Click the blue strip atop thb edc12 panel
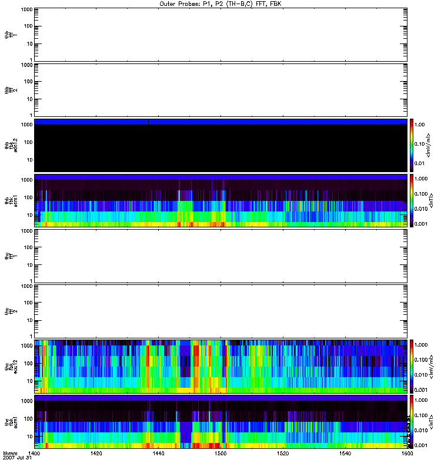 pyautogui.click(x=220, y=122)
